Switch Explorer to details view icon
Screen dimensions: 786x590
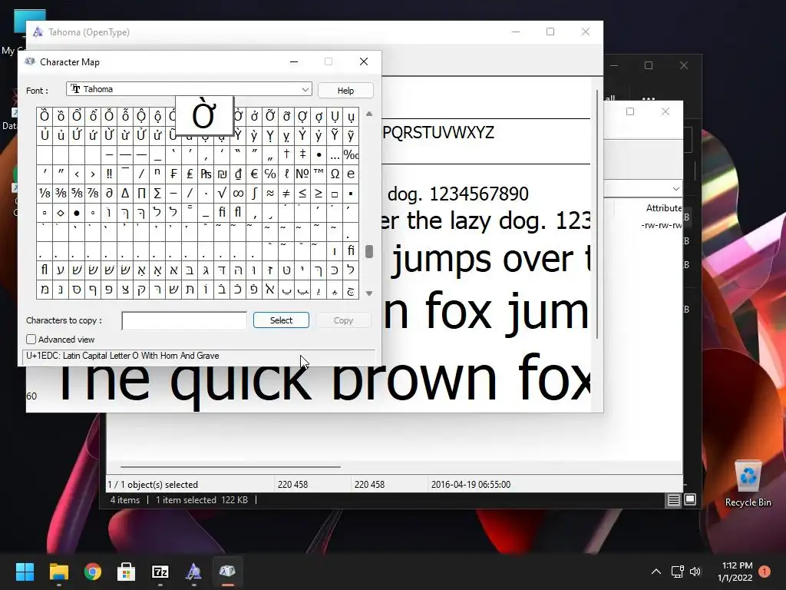673,499
